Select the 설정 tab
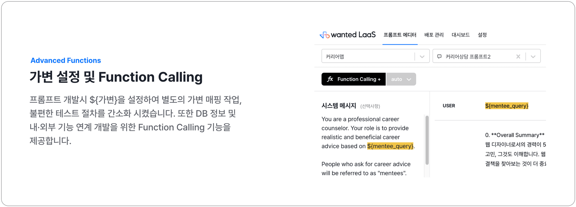Image resolution: width=576 pixels, height=207 pixels. click(482, 35)
